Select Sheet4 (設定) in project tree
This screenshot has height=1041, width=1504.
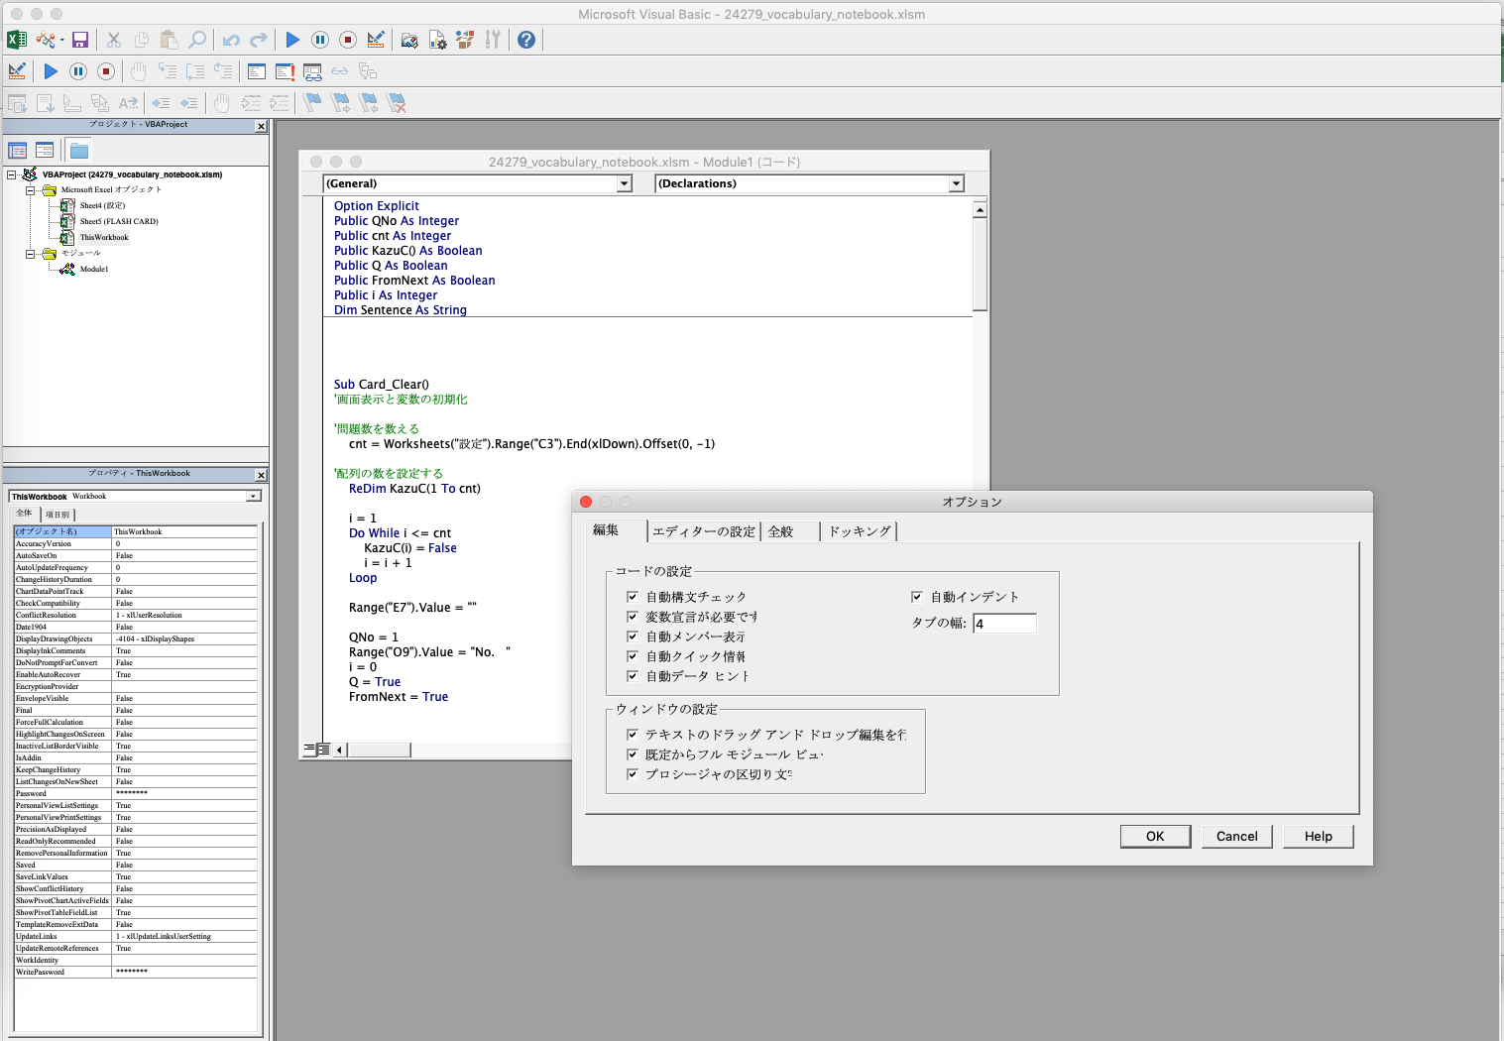(x=102, y=206)
